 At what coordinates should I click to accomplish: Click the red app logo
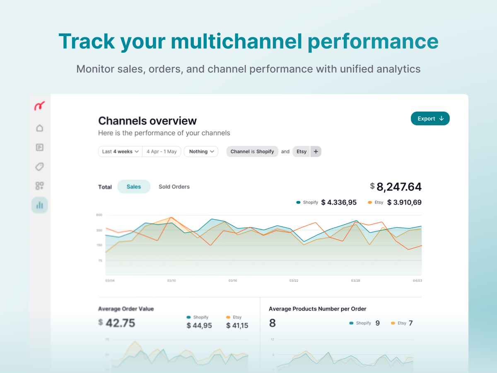point(40,106)
